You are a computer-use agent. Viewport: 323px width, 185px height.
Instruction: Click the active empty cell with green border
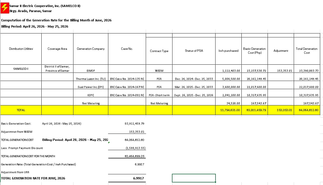[194, 178]
